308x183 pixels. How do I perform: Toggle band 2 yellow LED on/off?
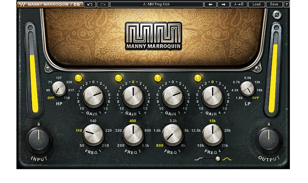click(118, 78)
